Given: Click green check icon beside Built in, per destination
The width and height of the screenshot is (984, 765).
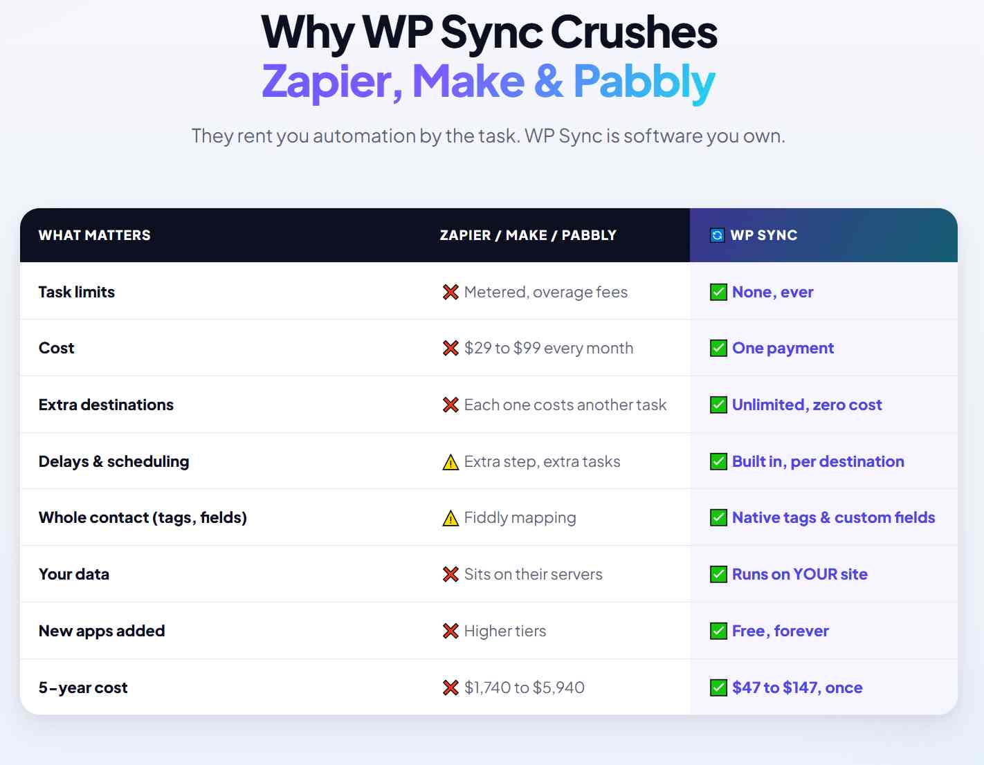Looking at the screenshot, I should click(x=718, y=461).
